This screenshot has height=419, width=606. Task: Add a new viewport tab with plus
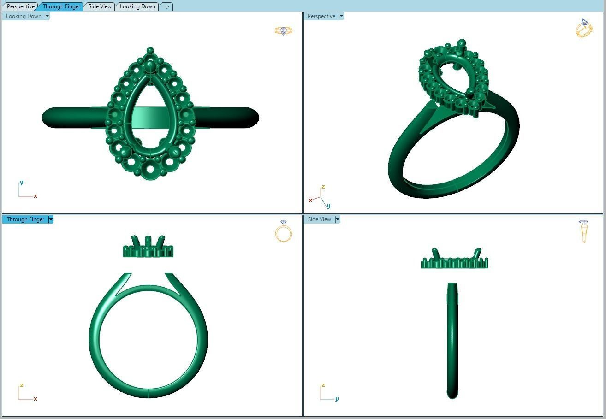(x=166, y=6)
